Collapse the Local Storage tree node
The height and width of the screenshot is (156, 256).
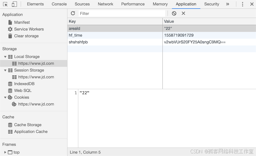5,57
